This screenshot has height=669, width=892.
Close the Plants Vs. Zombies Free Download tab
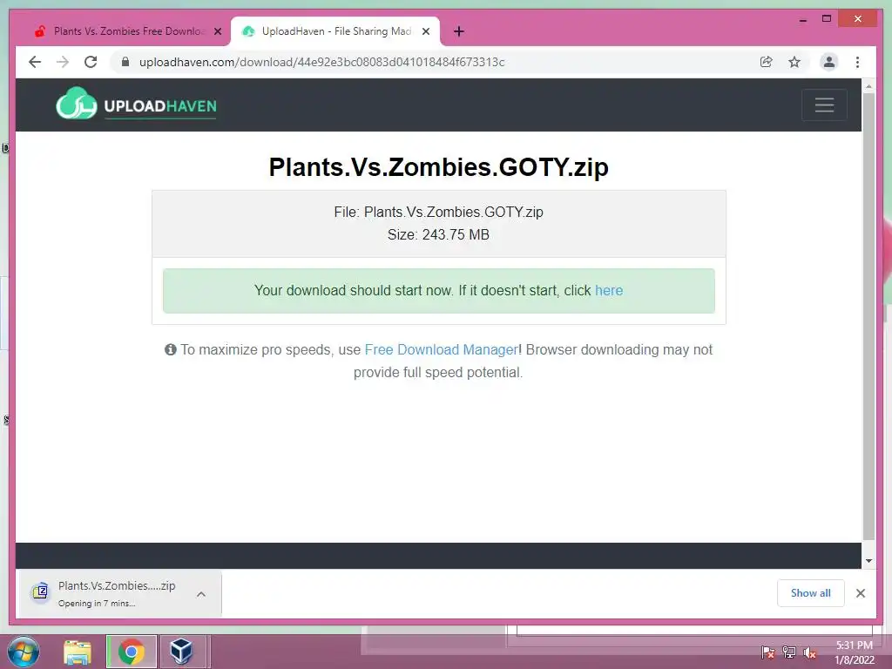217,31
